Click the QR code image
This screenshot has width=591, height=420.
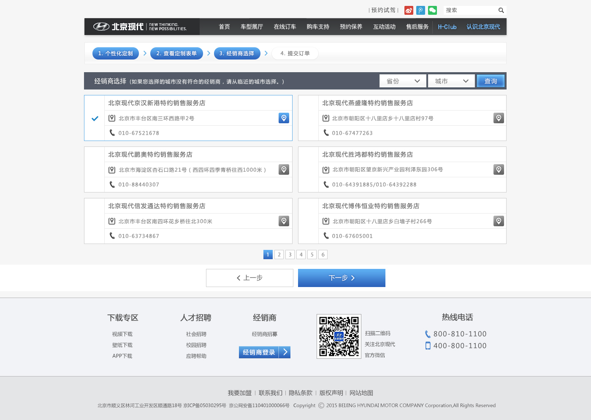coord(339,336)
